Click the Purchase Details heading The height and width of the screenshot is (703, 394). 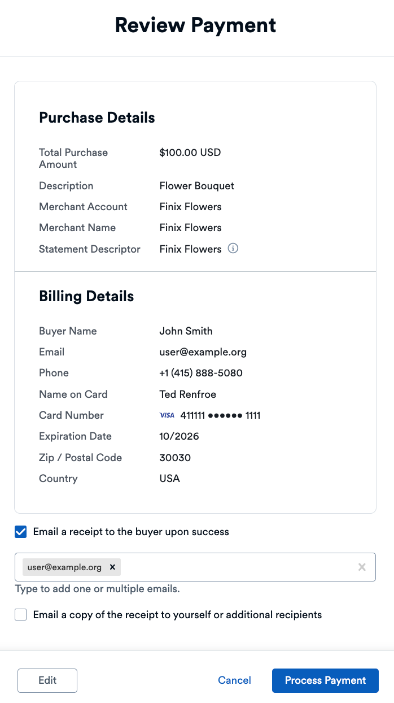point(97,118)
